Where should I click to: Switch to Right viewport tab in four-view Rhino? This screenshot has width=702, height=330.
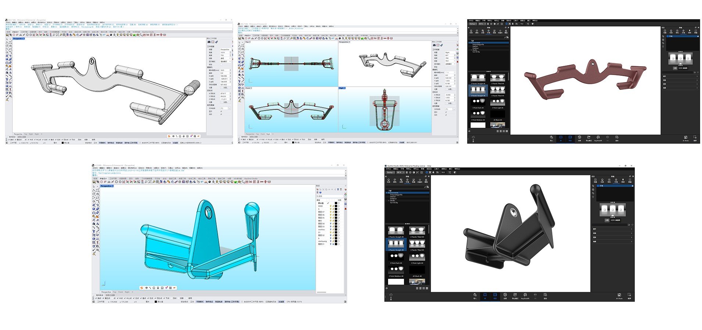click(268, 134)
